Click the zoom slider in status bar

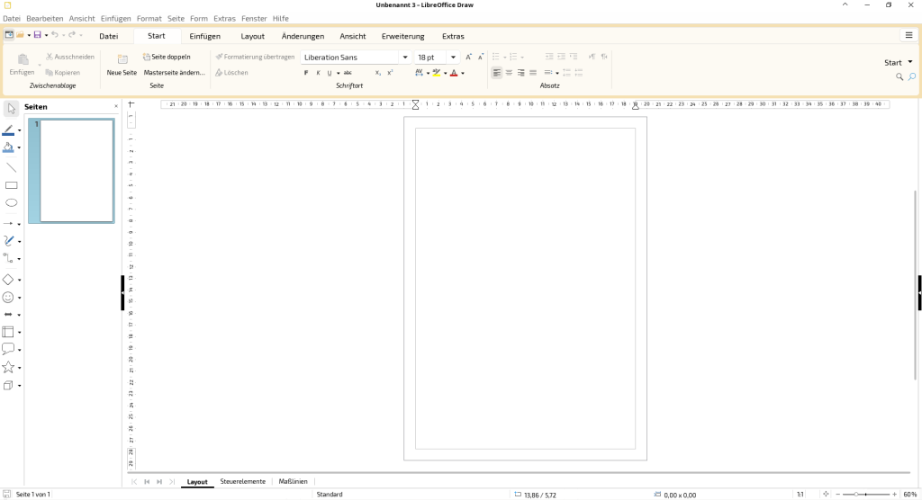[865, 494]
